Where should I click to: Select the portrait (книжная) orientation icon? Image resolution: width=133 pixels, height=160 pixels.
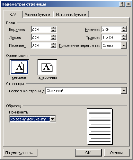coord(19,67)
